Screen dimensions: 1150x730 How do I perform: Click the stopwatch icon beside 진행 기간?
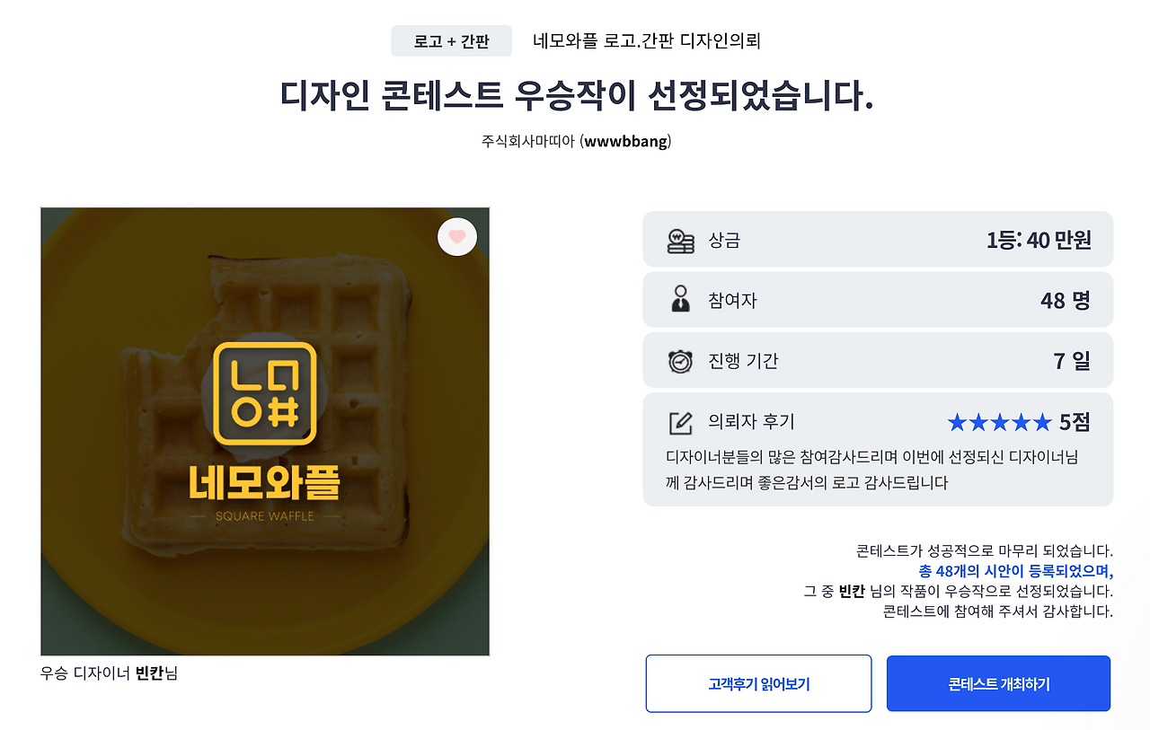pos(680,359)
